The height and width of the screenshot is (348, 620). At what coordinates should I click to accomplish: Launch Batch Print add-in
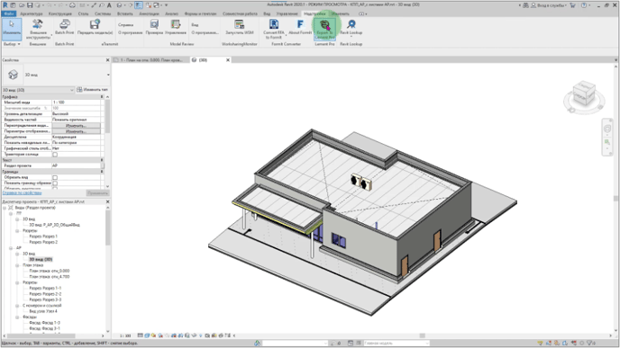coord(65,27)
